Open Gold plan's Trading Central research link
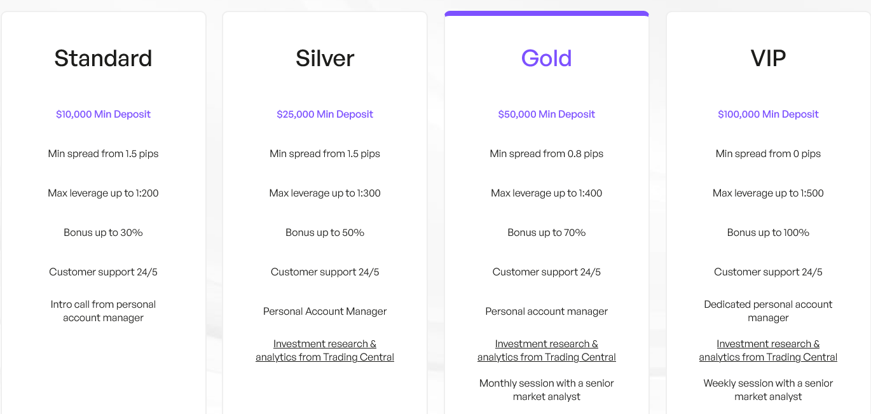The height and width of the screenshot is (414, 871). click(547, 350)
